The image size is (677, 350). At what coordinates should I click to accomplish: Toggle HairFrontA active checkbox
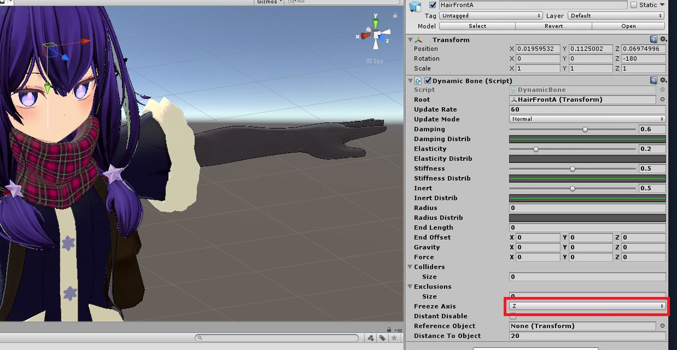[x=432, y=5]
